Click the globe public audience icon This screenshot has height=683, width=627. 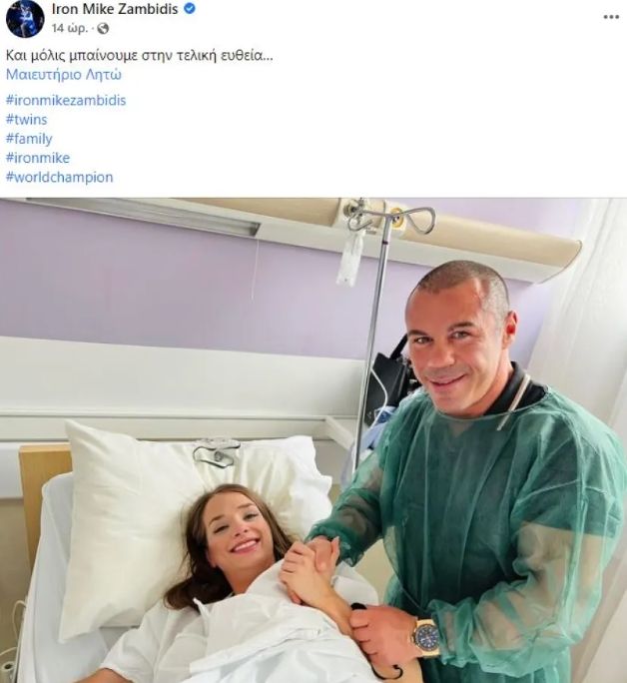103,29
